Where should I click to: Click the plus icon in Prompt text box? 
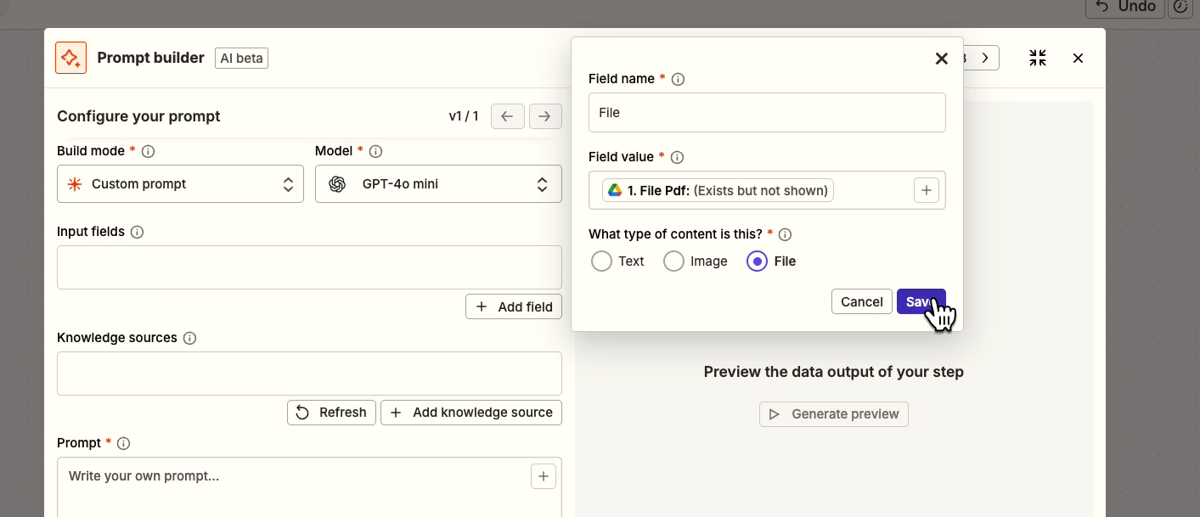[544, 475]
